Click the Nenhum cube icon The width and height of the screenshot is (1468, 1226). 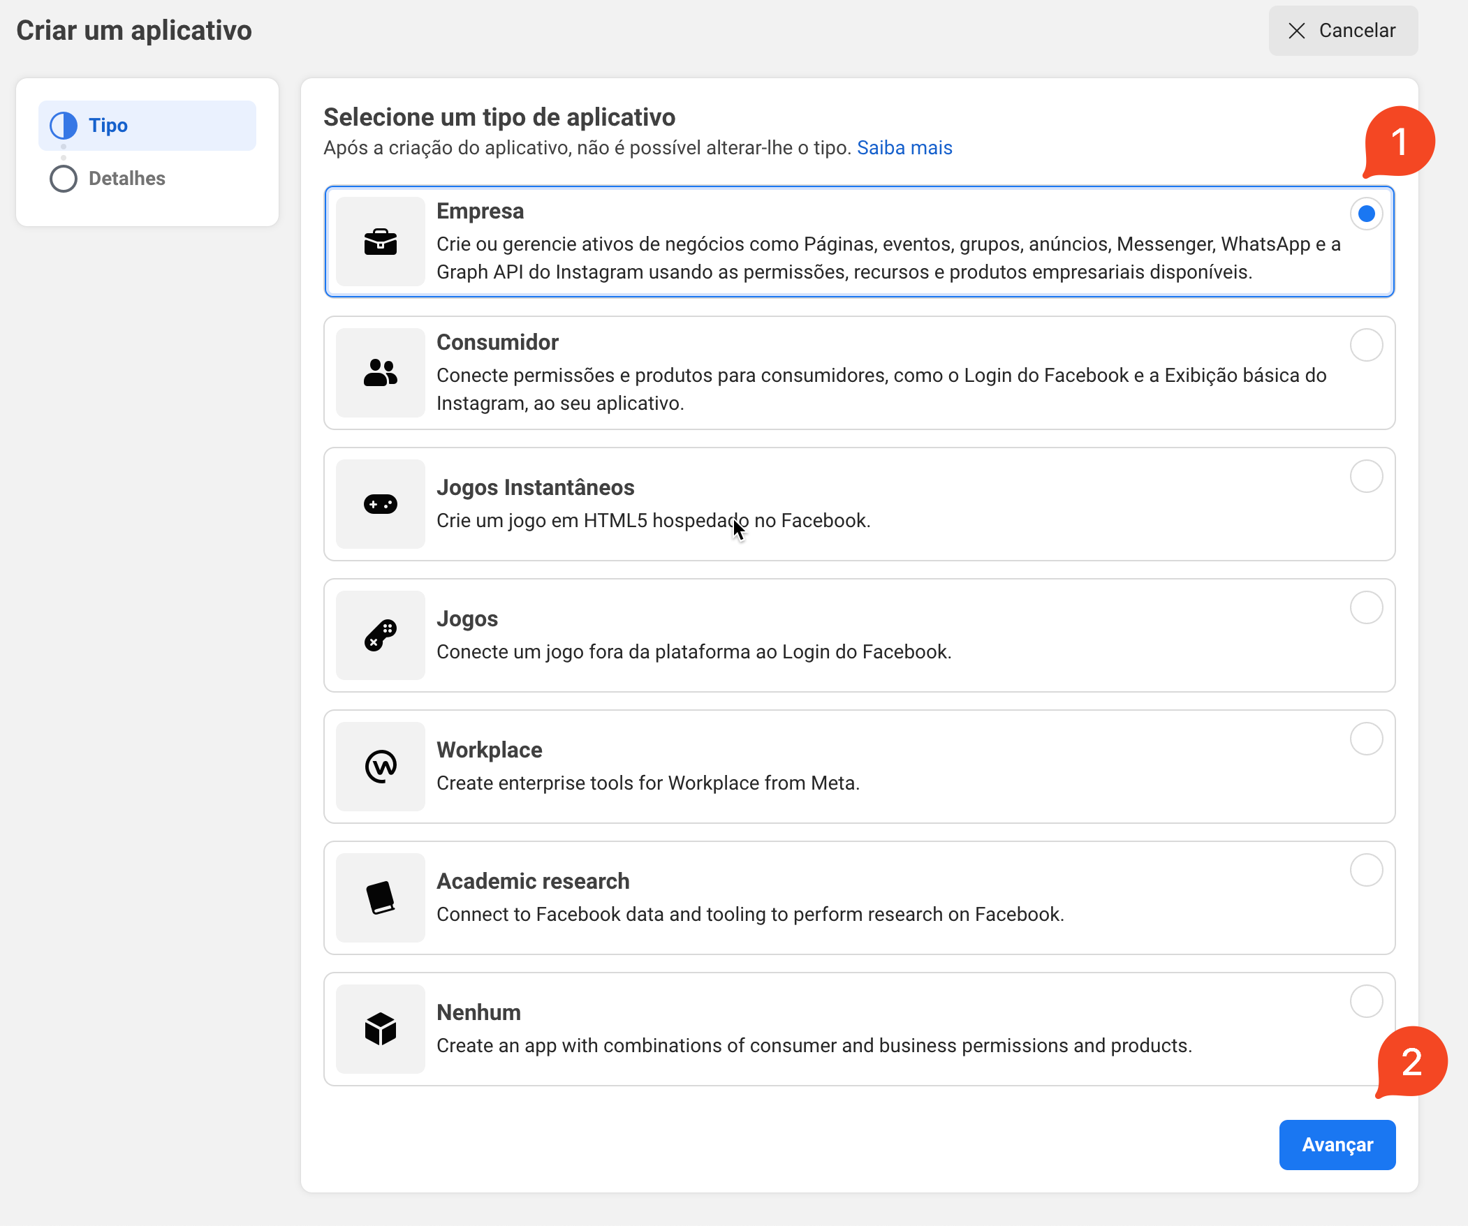pyautogui.click(x=381, y=1029)
